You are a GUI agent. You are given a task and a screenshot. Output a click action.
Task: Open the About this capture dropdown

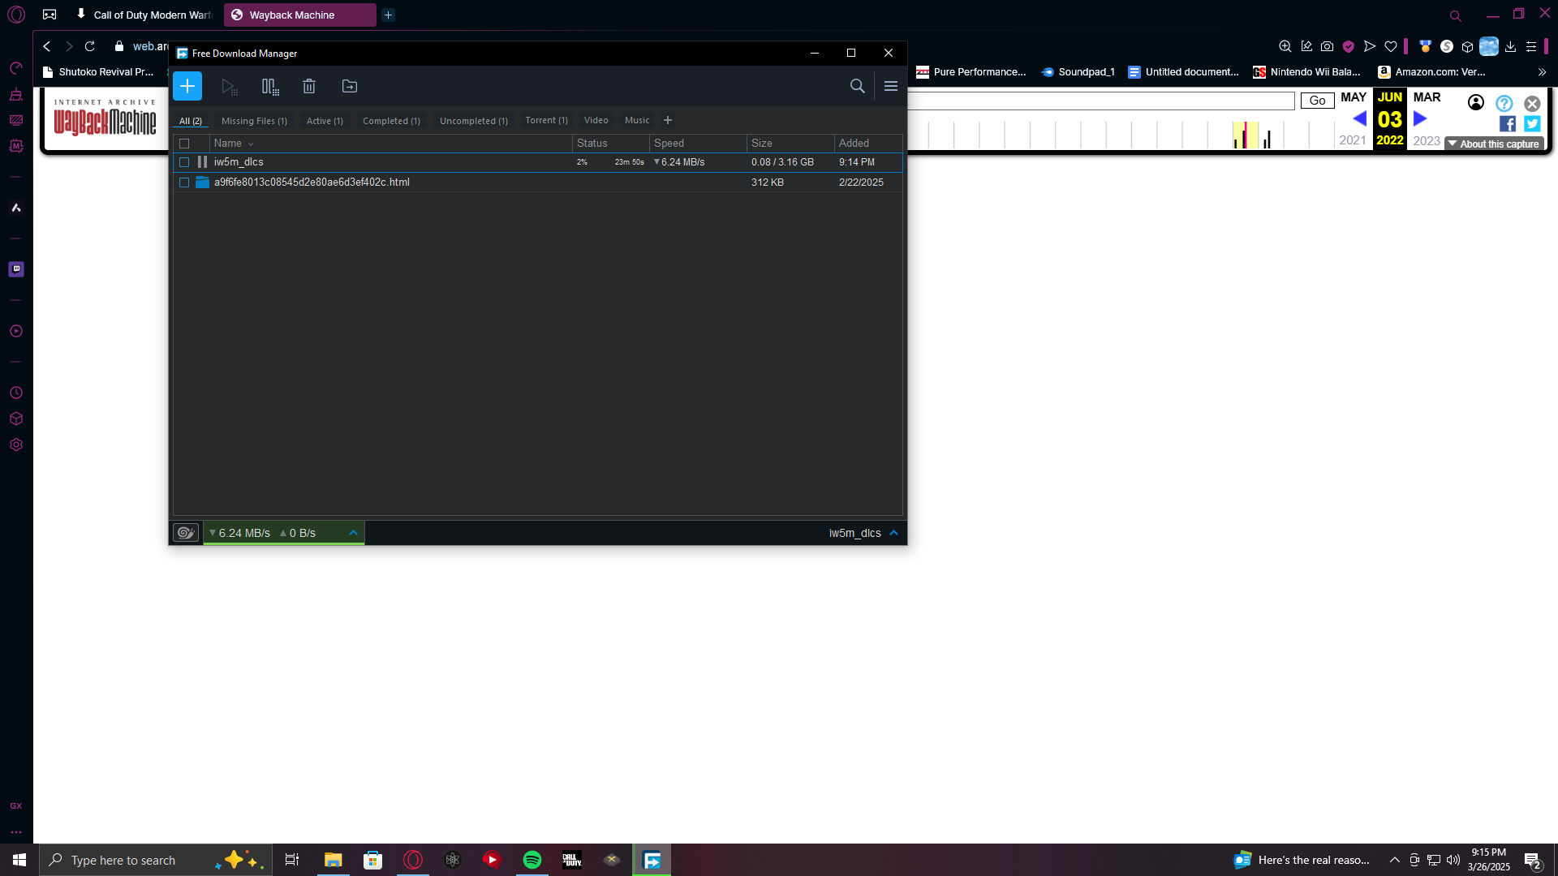tap(1494, 144)
